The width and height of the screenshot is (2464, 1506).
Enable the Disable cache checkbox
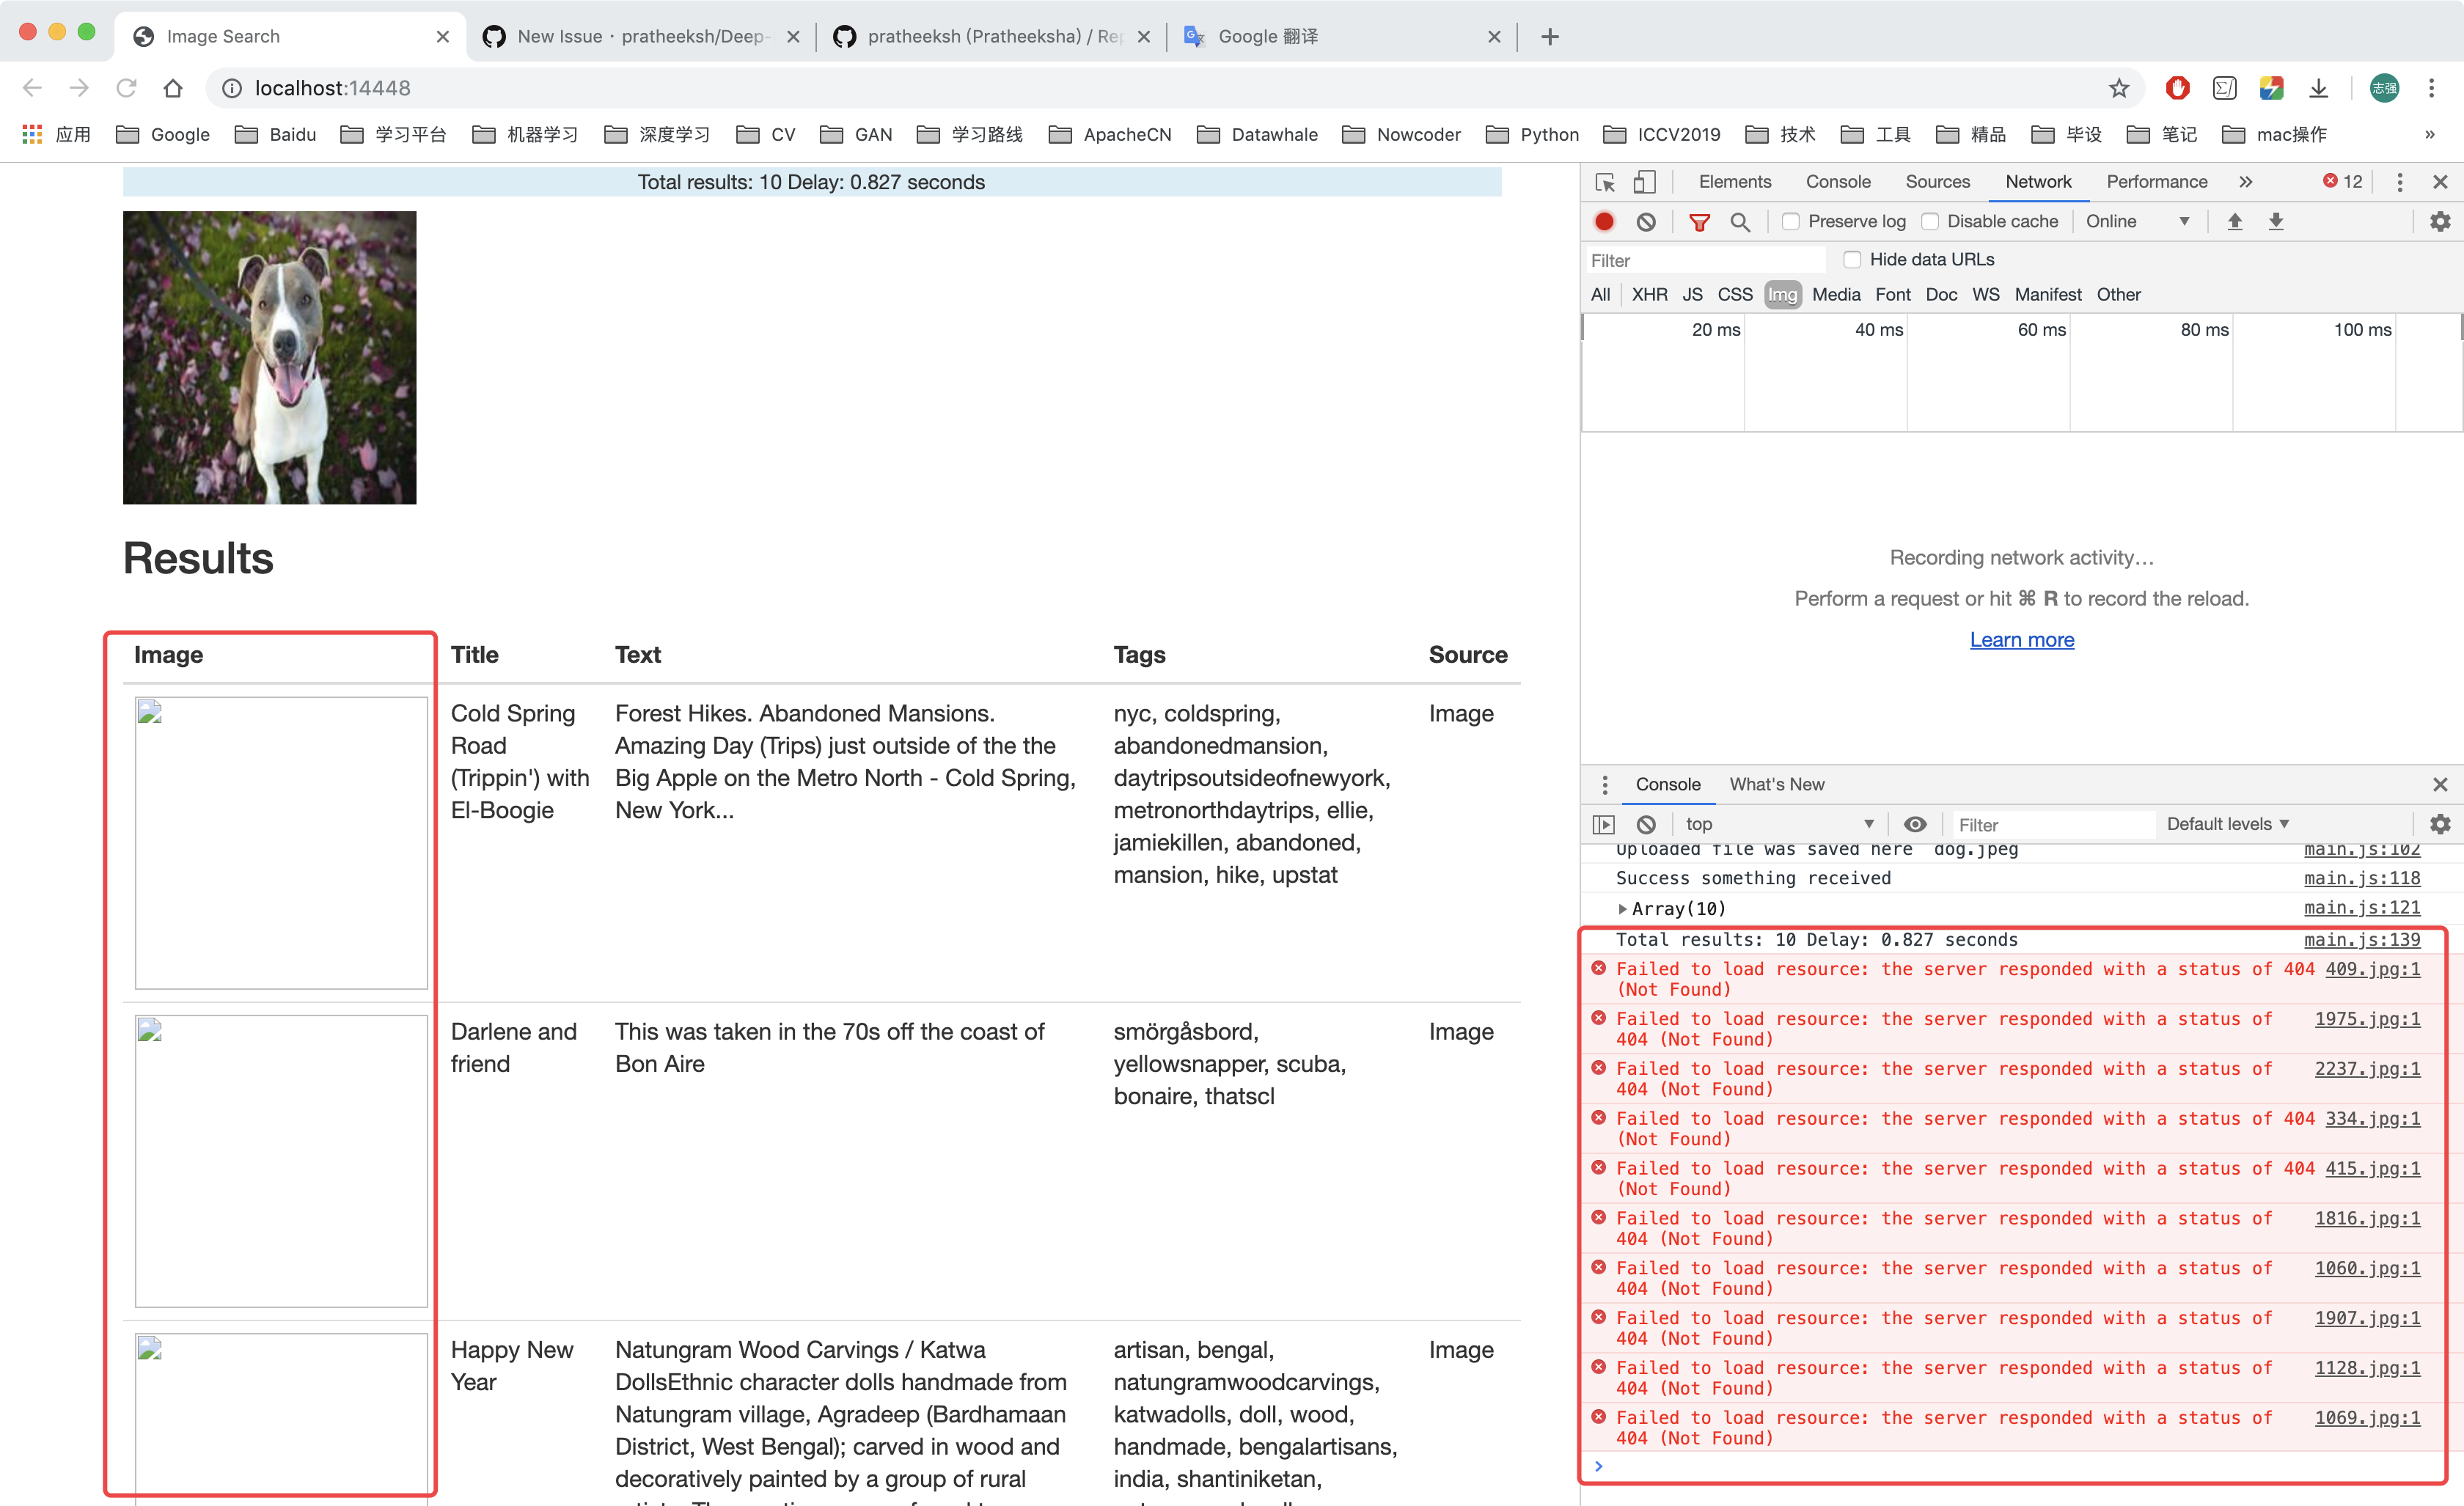point(1930,222)
